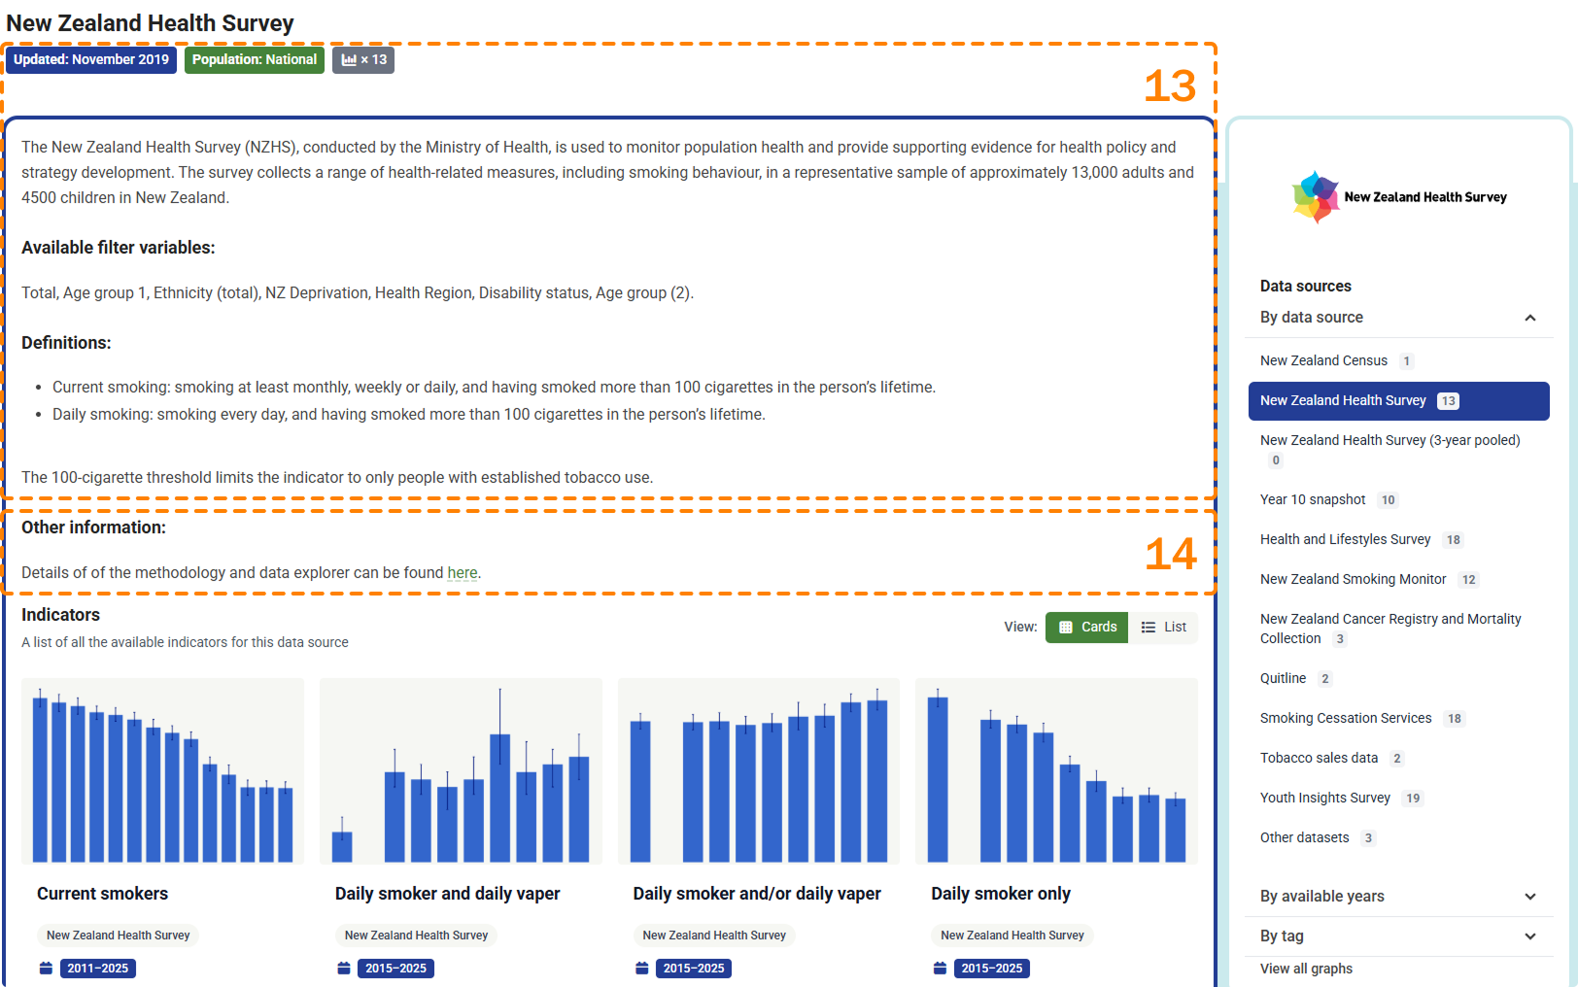Open the Current smokers chart thumbnail
Screen dimensions: 1578x987
click(162, 770)
